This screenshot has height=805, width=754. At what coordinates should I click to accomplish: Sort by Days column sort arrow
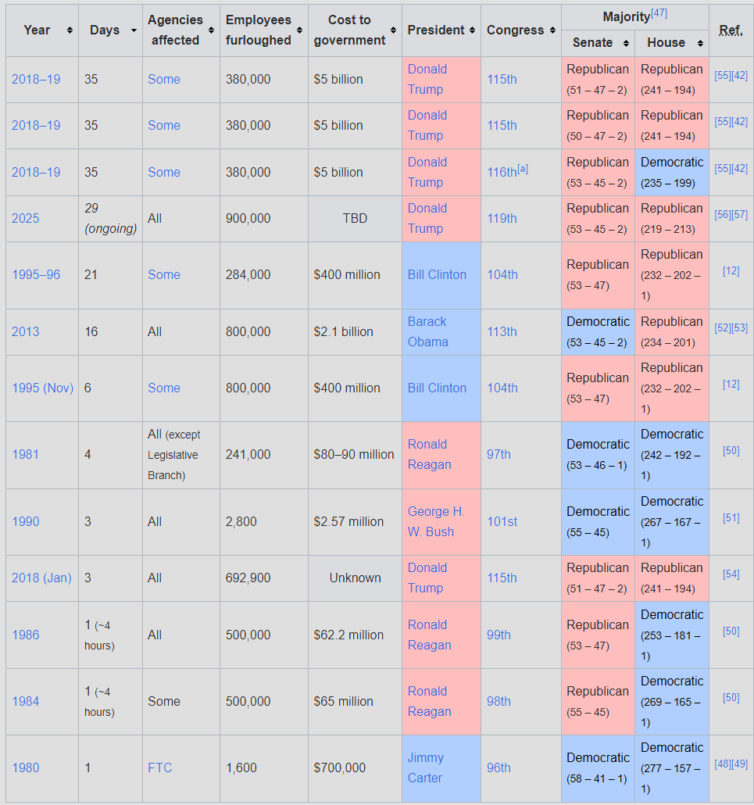[x=134, y=30]
